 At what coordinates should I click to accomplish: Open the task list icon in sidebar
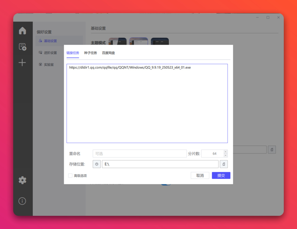pyautogui.click(x=23, y=47)
